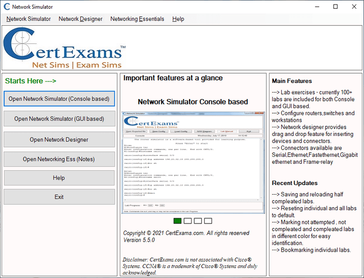Screen dimensions: 364x278
Task: Click Open Network Simulator (Console based) button
Action: [x=59, y=99]
